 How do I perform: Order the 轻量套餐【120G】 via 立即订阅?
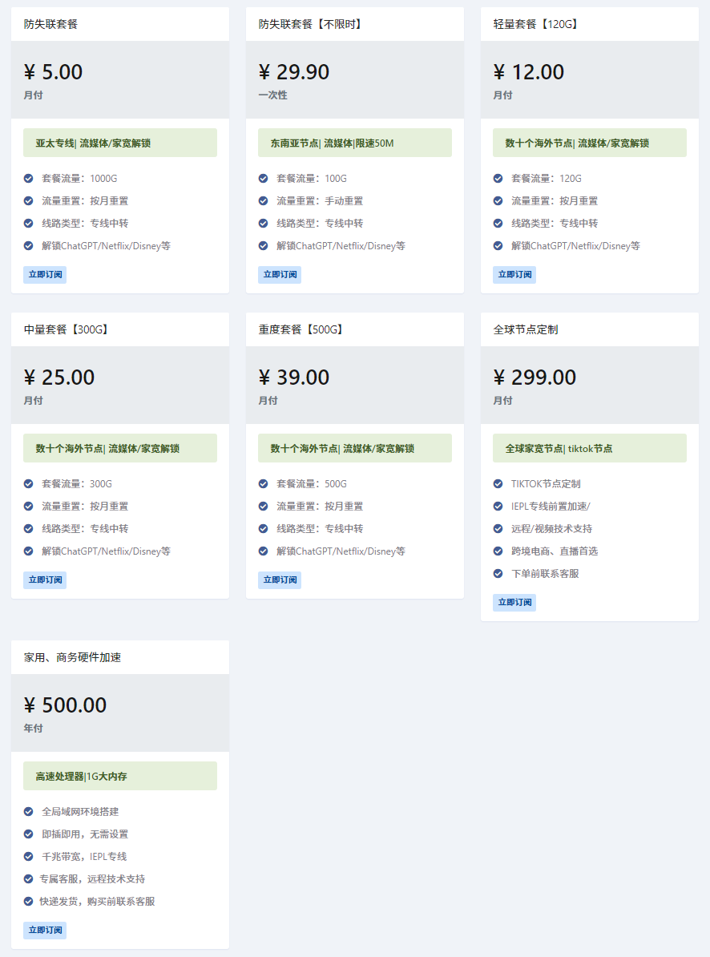coord(514,275)
